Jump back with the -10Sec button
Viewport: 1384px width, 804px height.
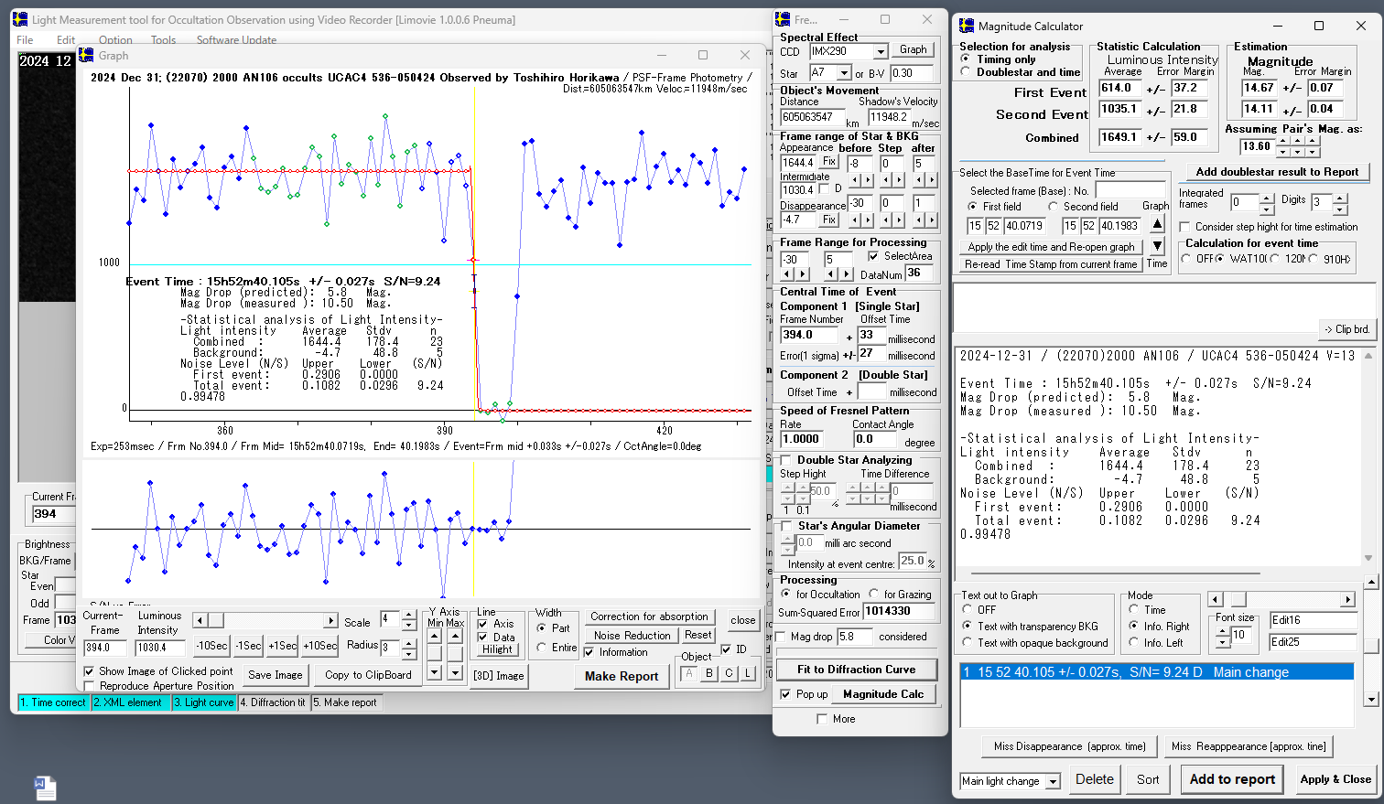(211, 646)
